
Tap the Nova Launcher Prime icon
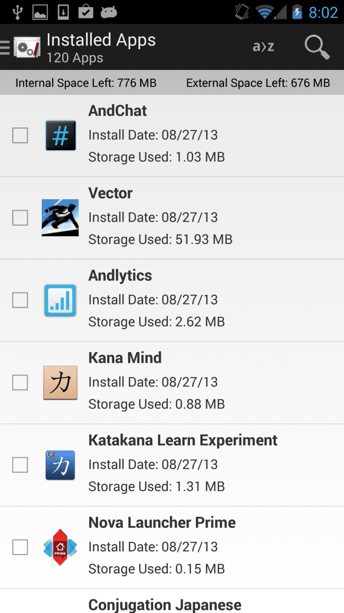60,547
